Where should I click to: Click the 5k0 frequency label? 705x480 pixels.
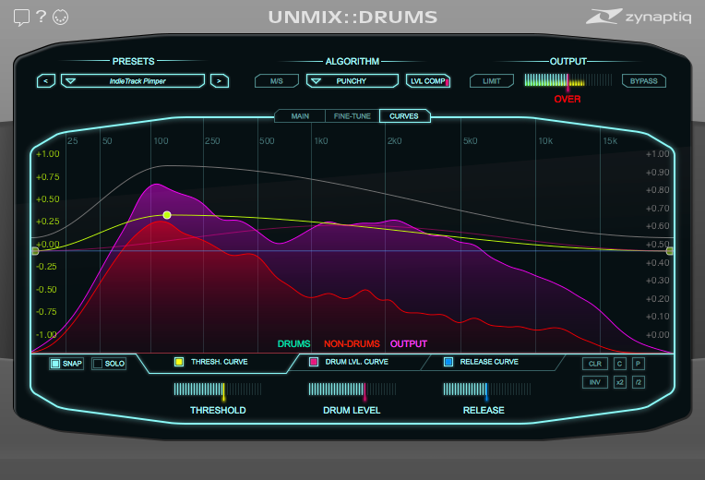(470, 141)
